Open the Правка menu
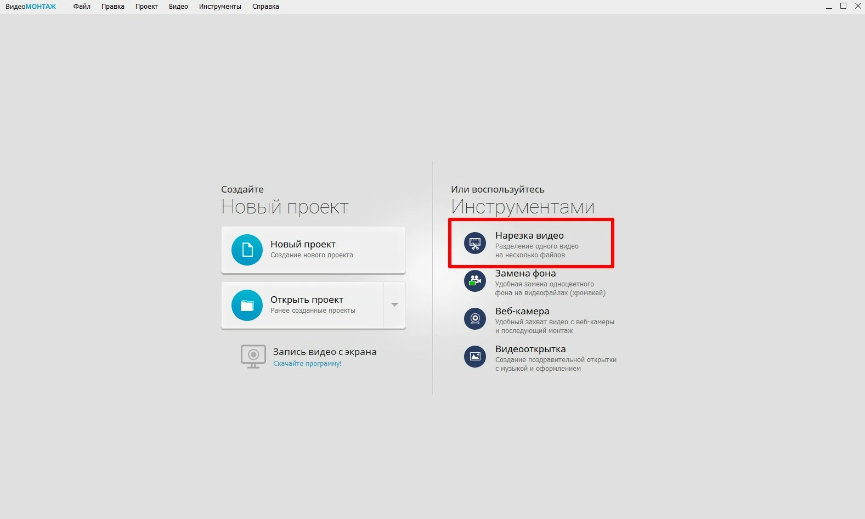The image size is (865, 519). (113, 7)
